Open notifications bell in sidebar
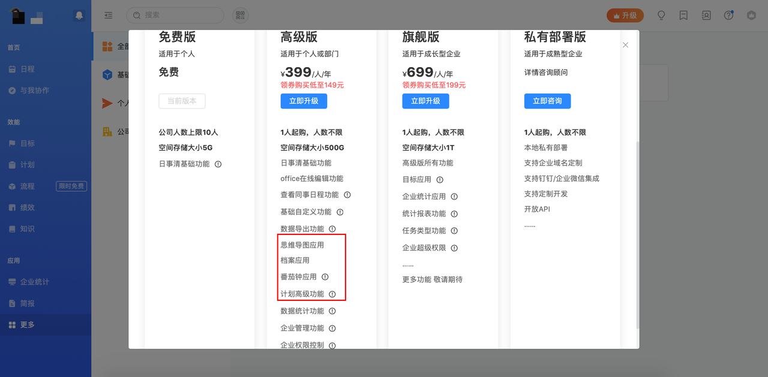Screen dimensions: 768x377 pyautogui.click(x=79, y=16)
